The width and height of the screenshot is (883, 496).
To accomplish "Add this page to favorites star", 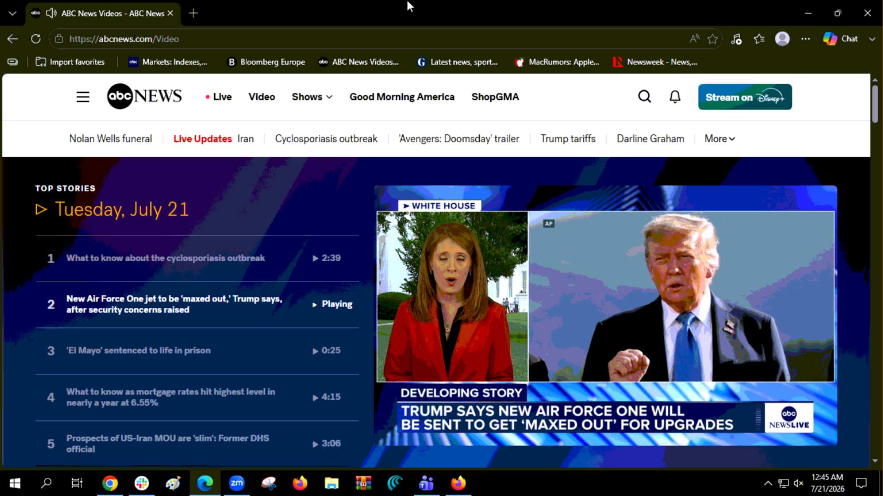I will tap(713, 39).
